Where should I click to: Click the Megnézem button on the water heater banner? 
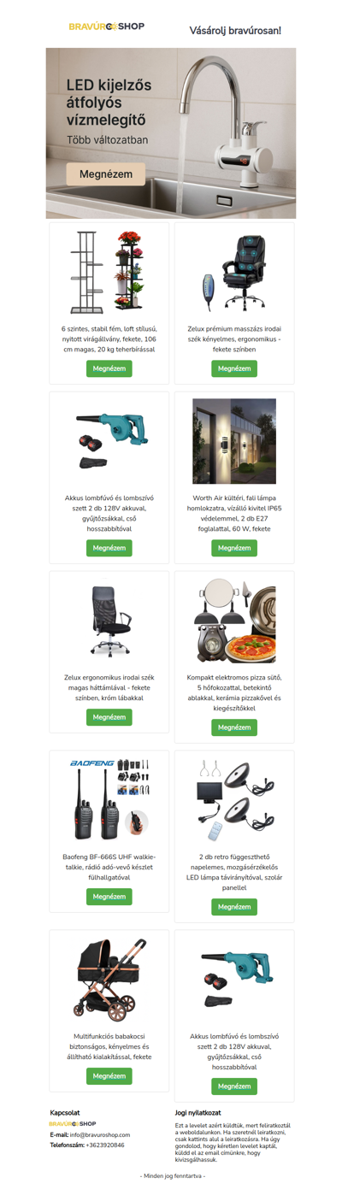tap(106, 174)
